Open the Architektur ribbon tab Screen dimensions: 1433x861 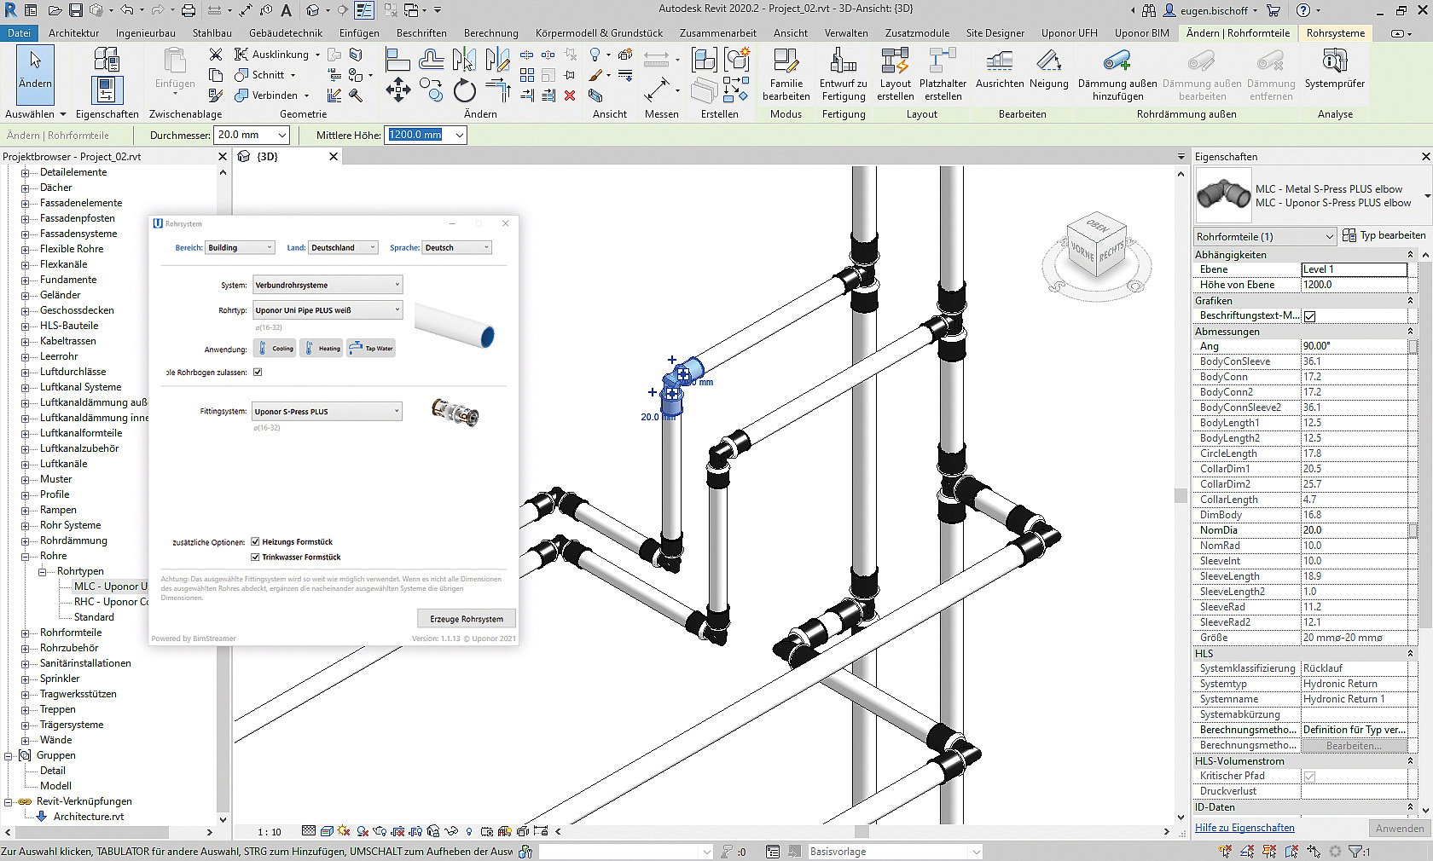coord(74,33)
